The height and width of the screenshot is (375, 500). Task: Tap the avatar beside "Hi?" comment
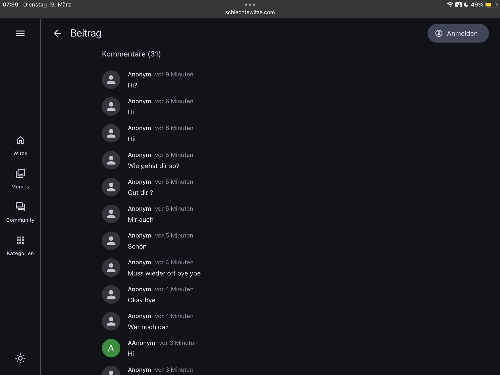[x=111, y=80]
